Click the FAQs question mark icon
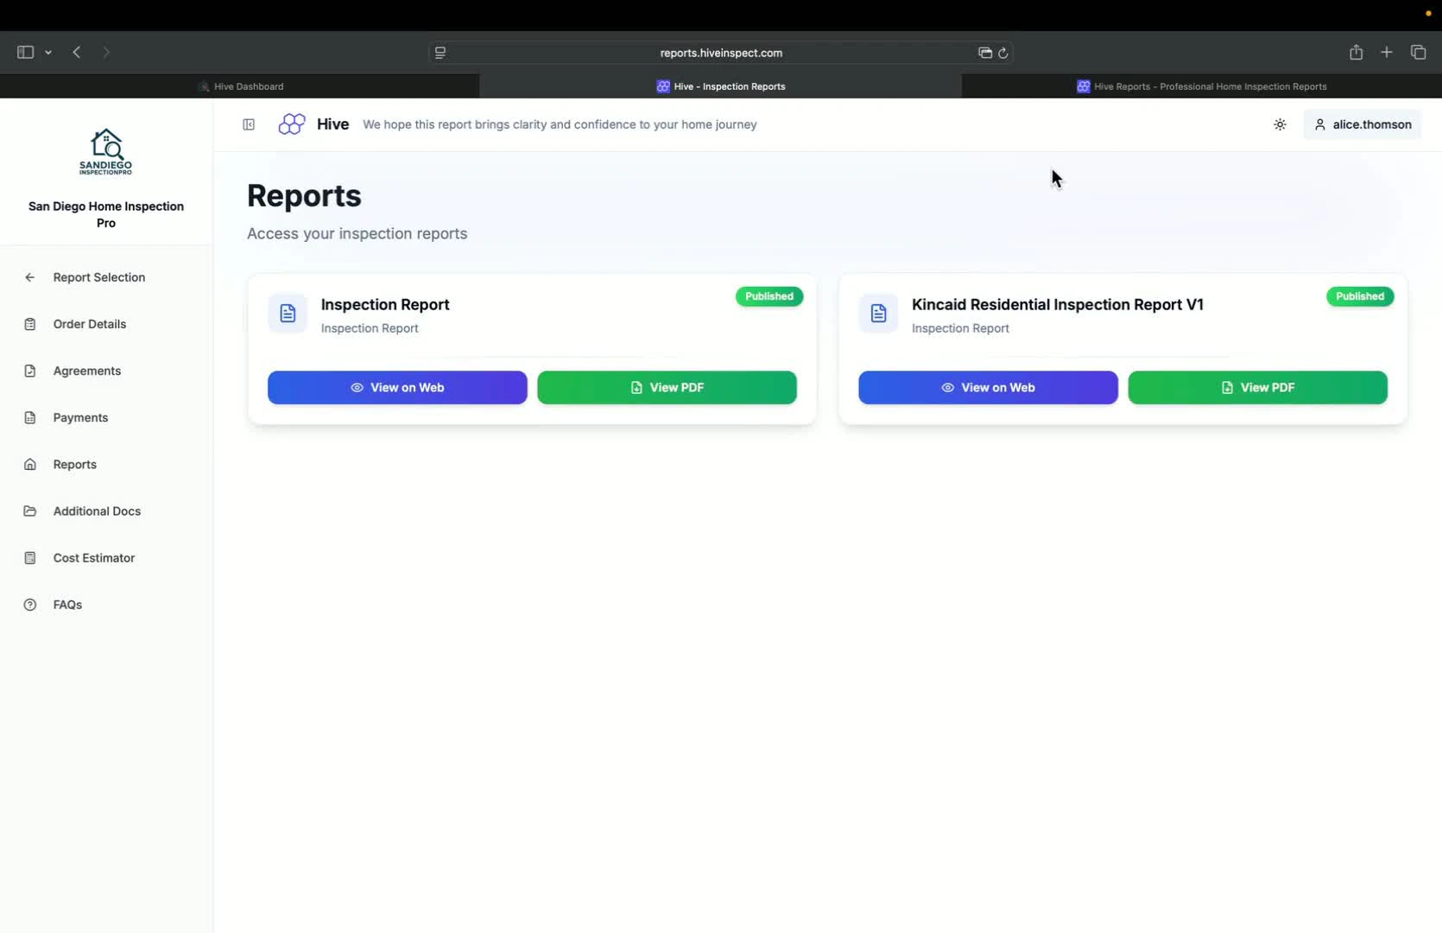 pyautogui.click(x=30, y=605)
